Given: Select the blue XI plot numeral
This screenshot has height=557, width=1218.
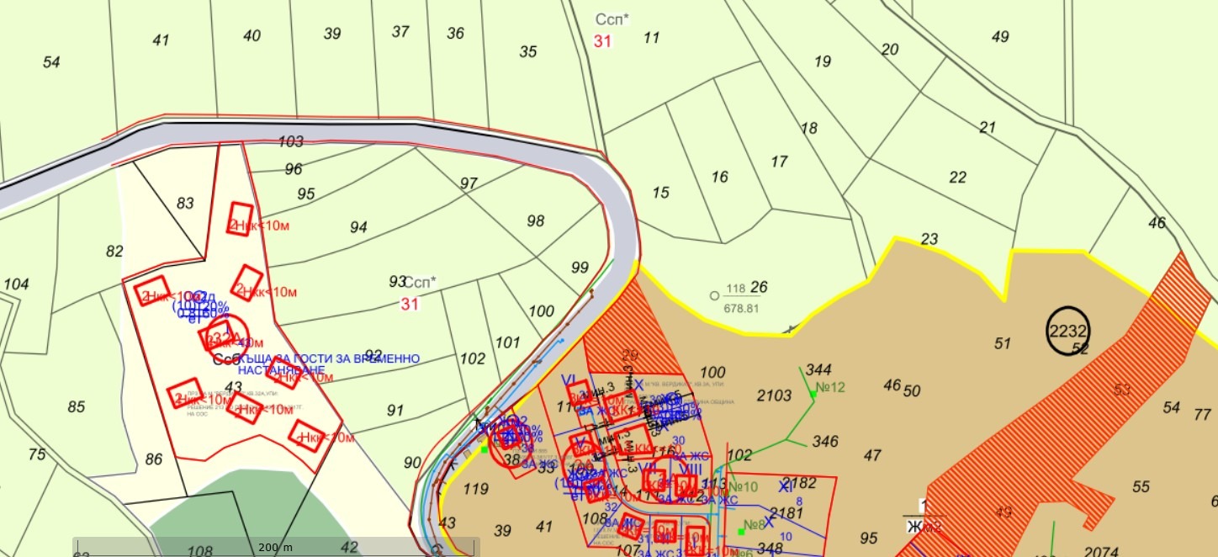Looking at the screenshot, I should [785, 486].
